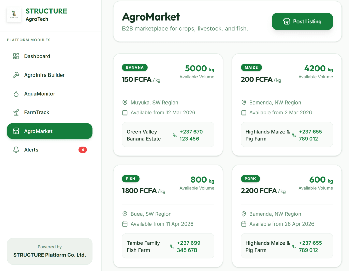Click the AgroInfra Builder hammer icon

point(16,75)
